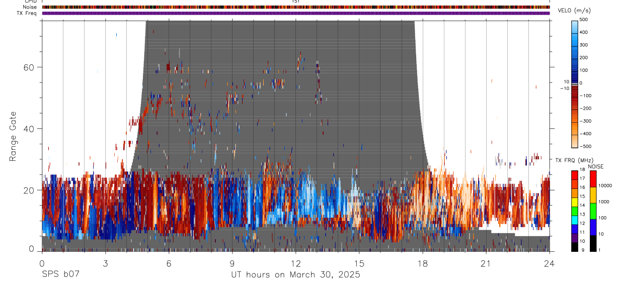Click the NOISE legend title
The width and height of the screenshot is (618, 285).
[x=595, y=166]
